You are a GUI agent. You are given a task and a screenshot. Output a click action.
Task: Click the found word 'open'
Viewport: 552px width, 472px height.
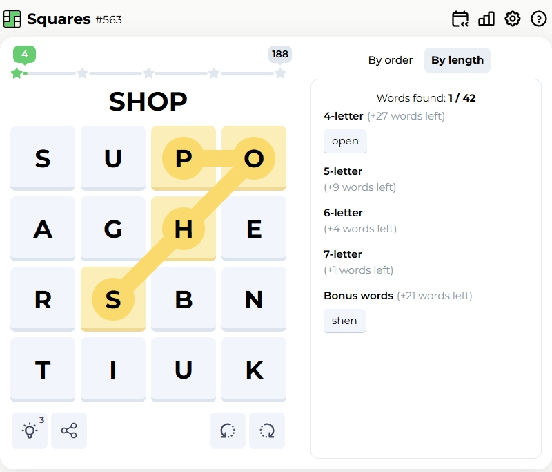[x=345, y=141]
